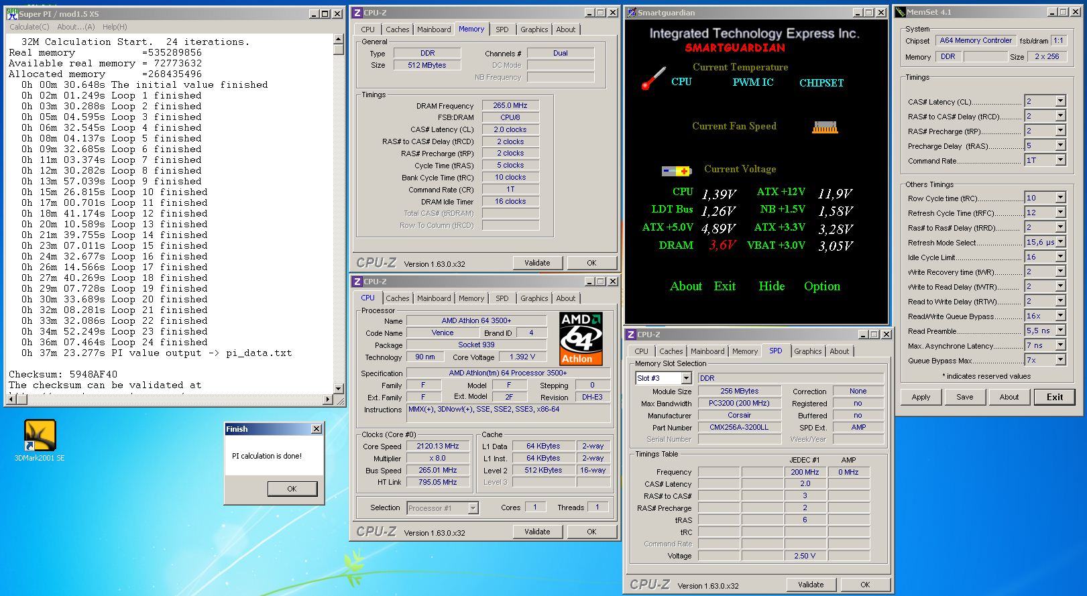Click the About button in MemSet

click(x=1009, y=397)
